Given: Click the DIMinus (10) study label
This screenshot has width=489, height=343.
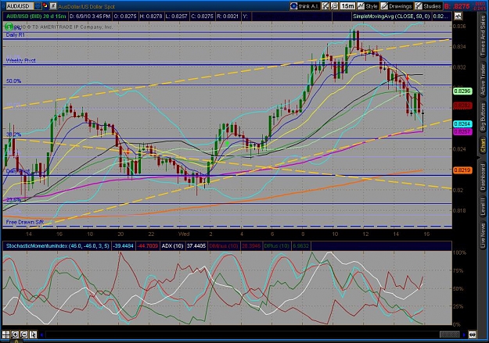Looking at the screenshot, I should pos(223,246).
